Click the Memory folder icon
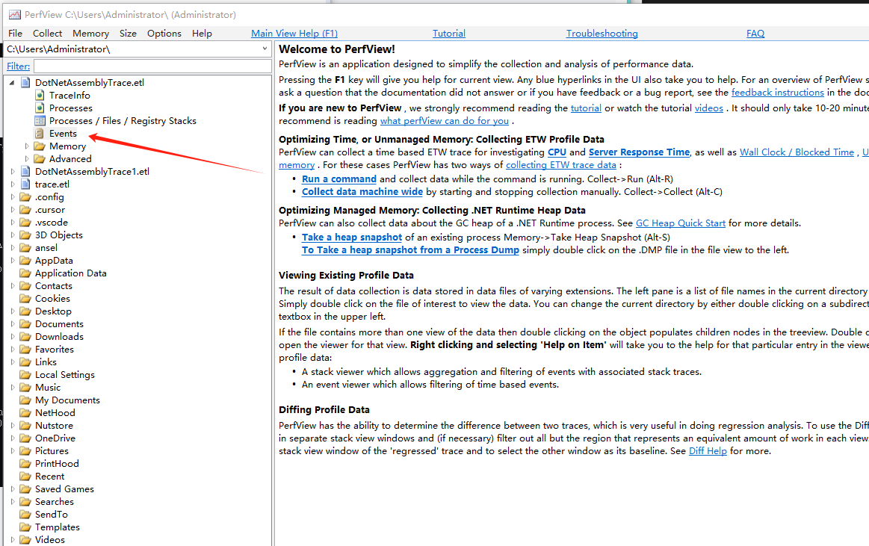Screen dimensions: 869x546 40,146
